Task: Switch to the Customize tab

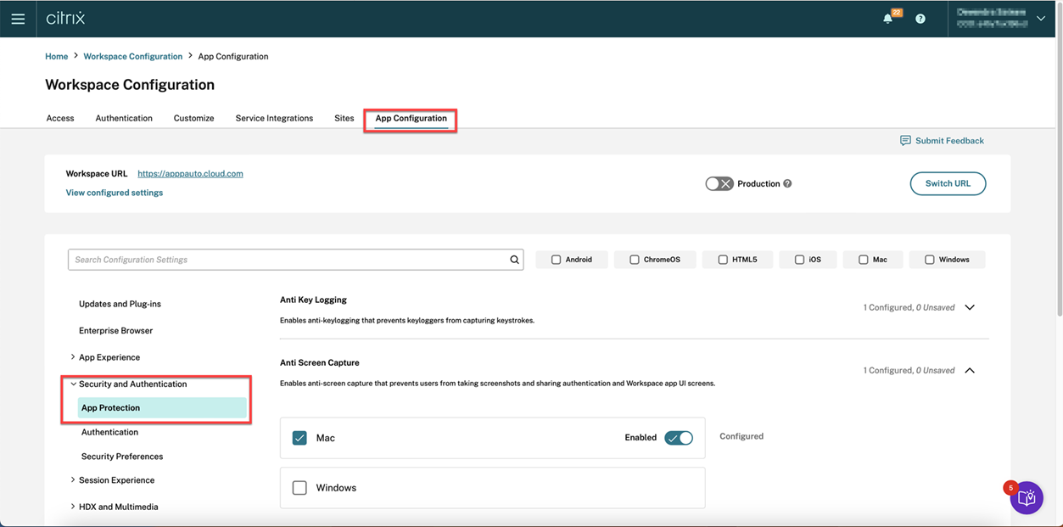Action: click(x=193, y=118)
